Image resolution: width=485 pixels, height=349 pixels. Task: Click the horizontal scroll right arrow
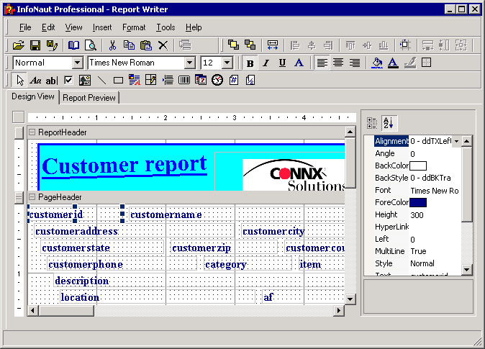coord(339,310)
